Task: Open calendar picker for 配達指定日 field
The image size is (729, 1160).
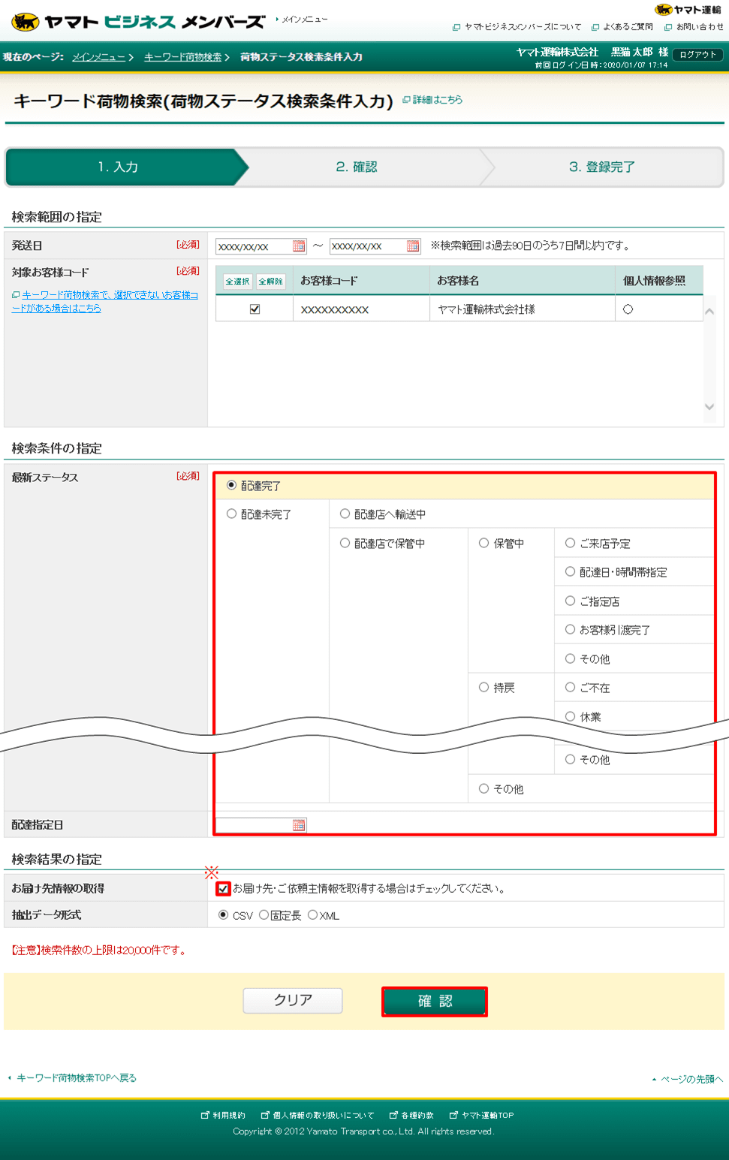Action: pos(300,824)
